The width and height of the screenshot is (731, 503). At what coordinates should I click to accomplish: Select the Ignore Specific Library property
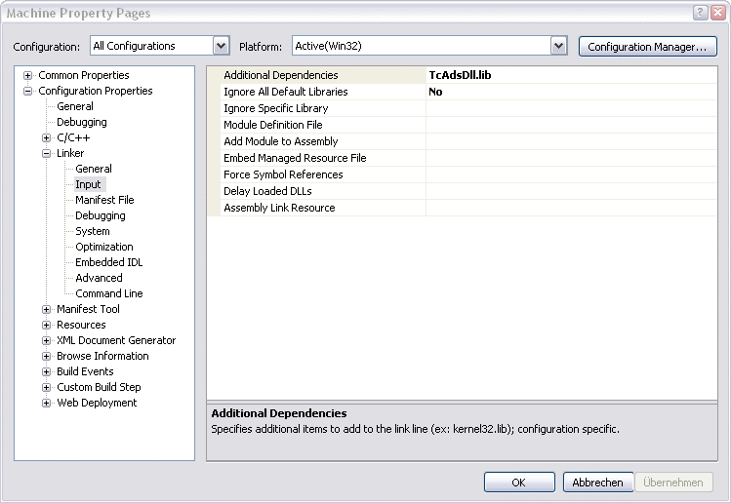pyautogui.click(x=275, y=108)
